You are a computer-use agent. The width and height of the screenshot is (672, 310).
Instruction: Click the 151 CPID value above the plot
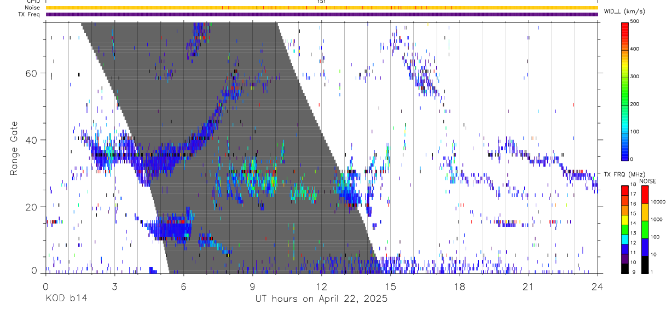[322, 2]
